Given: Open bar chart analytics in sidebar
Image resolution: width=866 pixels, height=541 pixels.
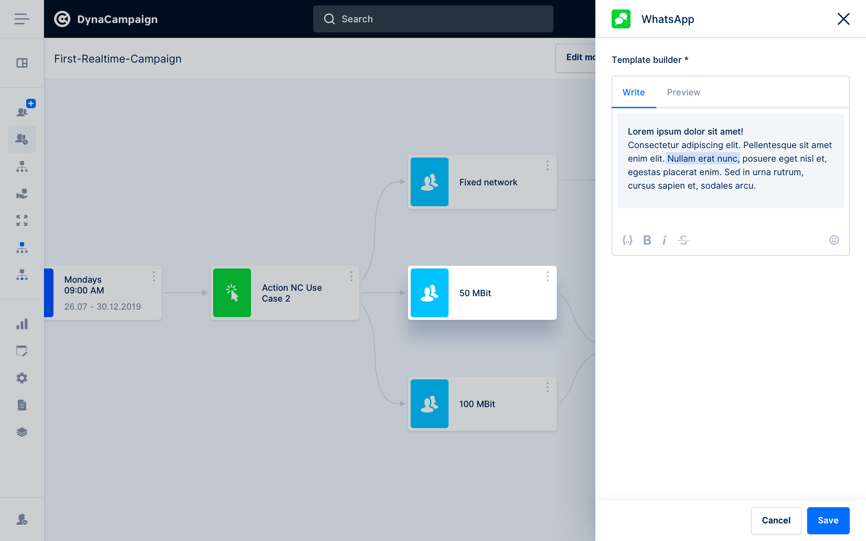Looking at the screenshot, I should click(22, 324).
